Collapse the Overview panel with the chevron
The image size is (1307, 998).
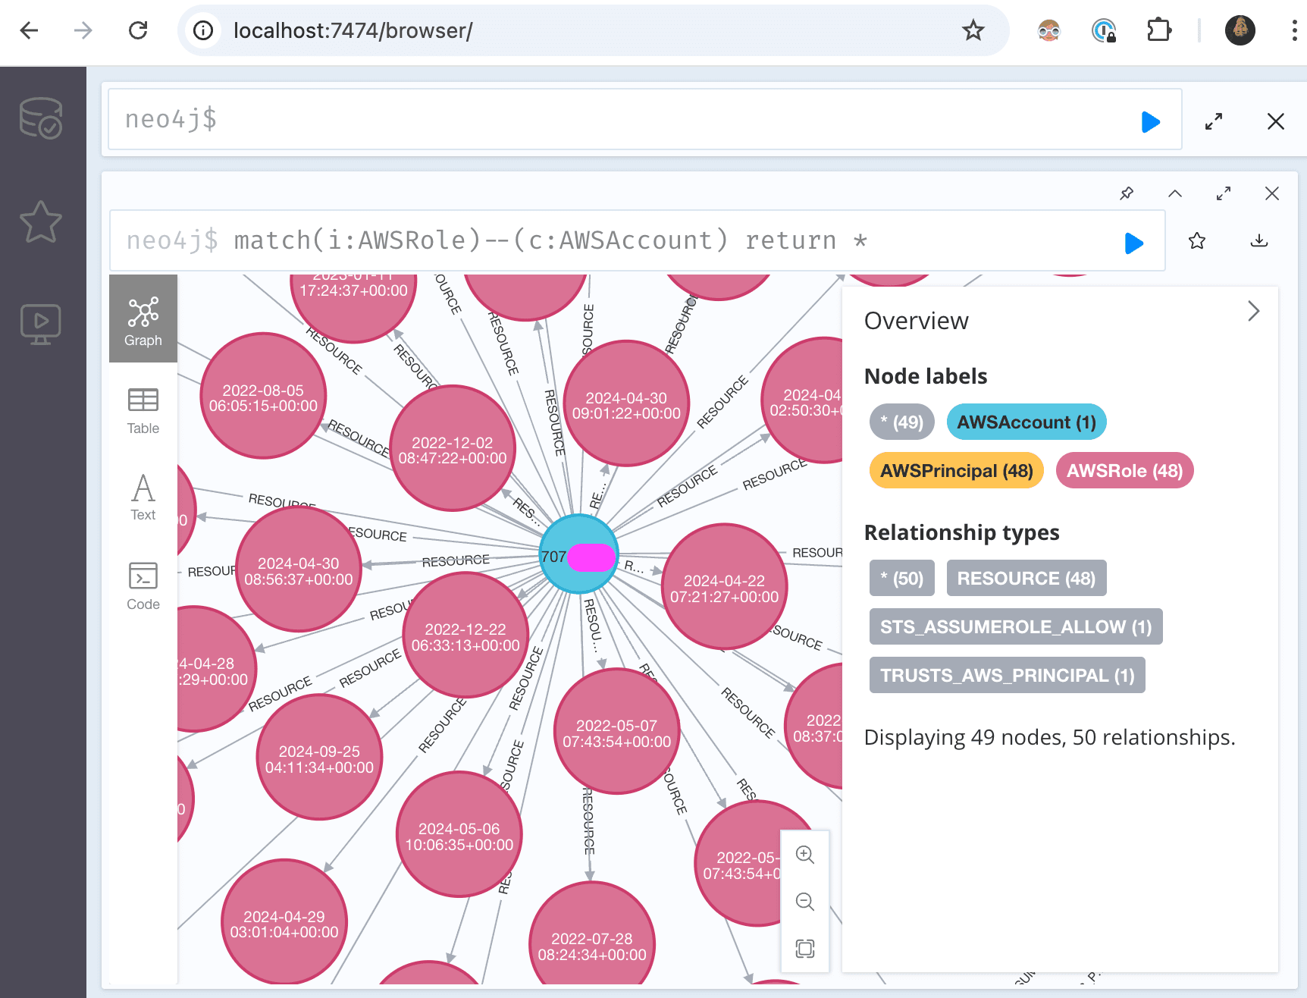pyautogui.click(x=1253, y=311)
